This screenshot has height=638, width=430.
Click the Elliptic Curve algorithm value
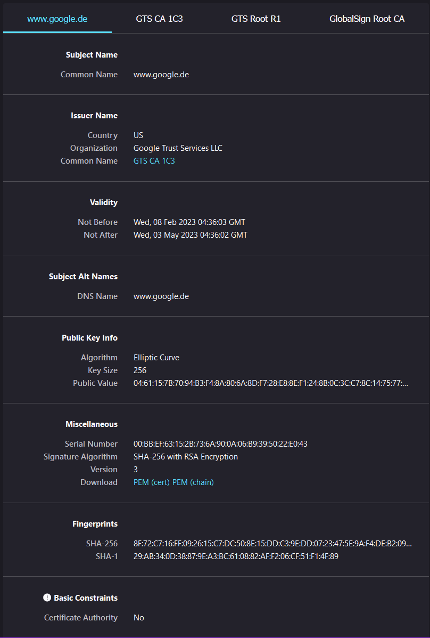[156, 357]
